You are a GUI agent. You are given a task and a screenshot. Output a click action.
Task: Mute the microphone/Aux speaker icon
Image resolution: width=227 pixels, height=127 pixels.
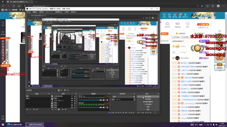click(x=104, y=100)
